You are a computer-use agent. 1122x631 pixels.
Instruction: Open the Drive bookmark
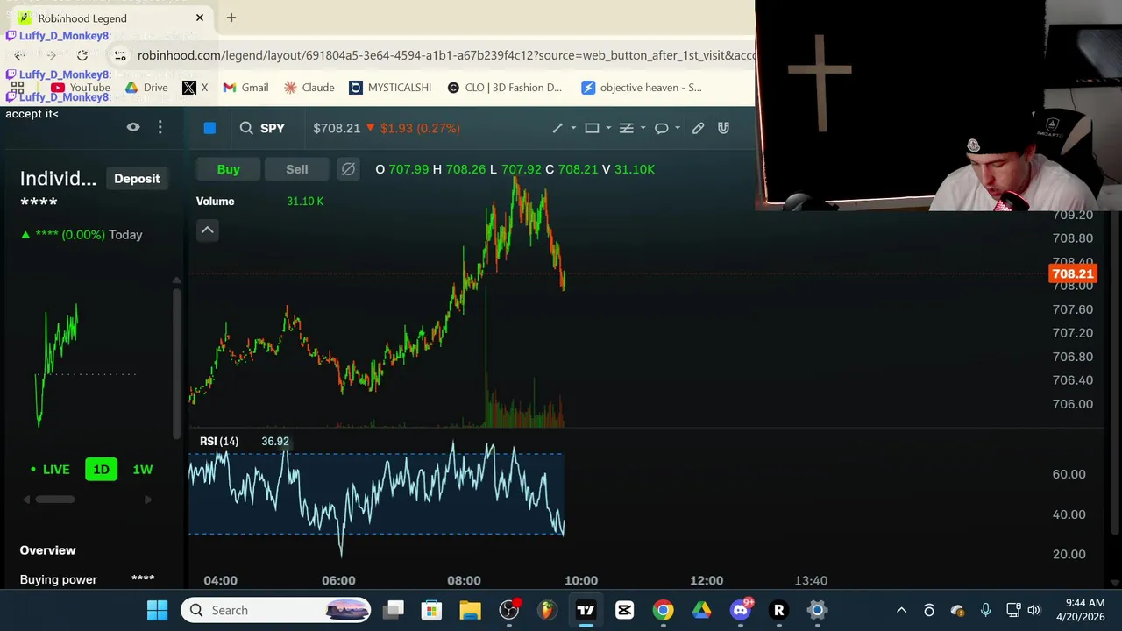(x=146, y=88)
